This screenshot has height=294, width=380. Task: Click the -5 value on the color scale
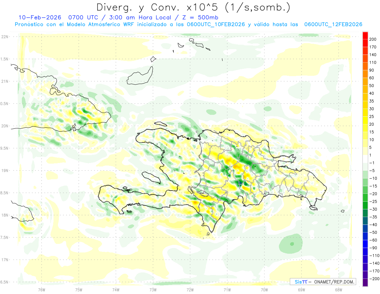click(372, 171)
